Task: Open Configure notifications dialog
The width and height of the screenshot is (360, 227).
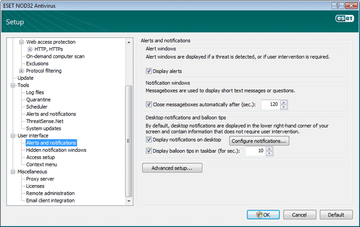Action: coord(259,141)
